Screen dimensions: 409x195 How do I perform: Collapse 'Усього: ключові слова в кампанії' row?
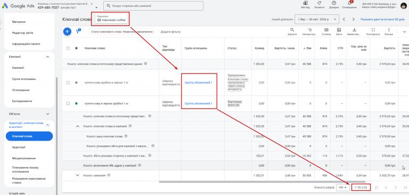point(77,126)
